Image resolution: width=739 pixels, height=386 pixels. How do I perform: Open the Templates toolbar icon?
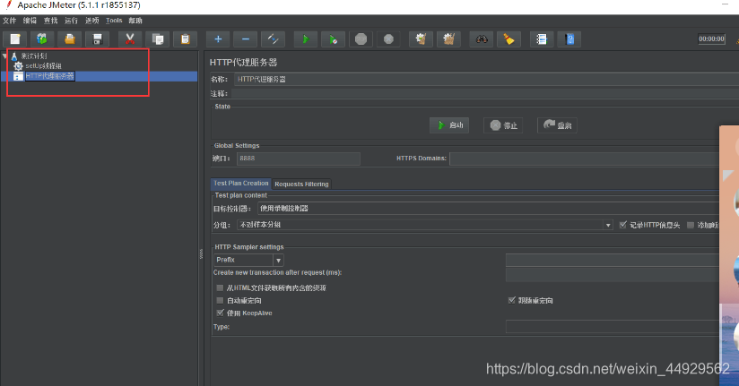coord(42,39)
